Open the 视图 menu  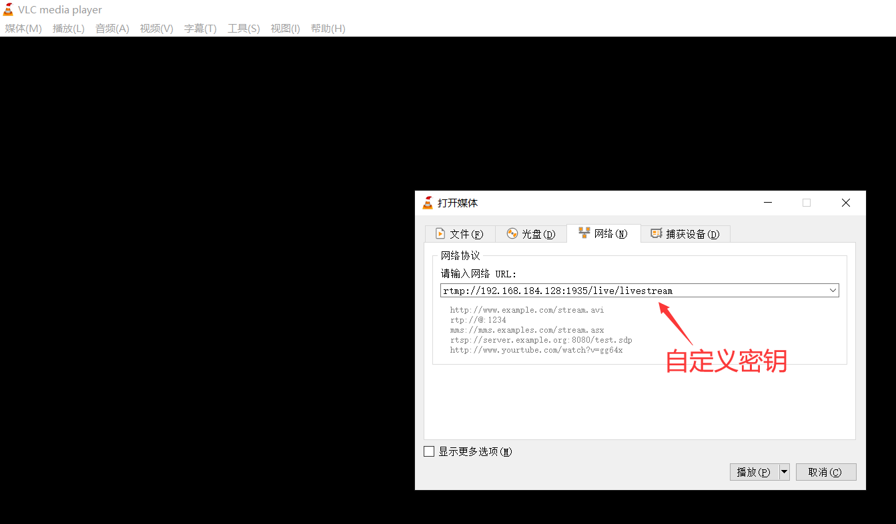coord(285,28)
